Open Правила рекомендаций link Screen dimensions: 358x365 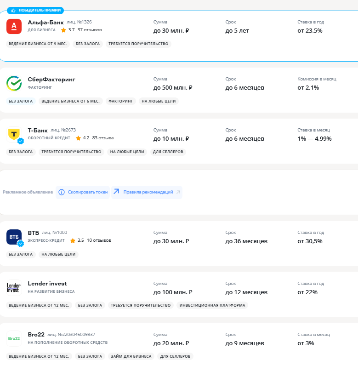(x=148, y=192)
